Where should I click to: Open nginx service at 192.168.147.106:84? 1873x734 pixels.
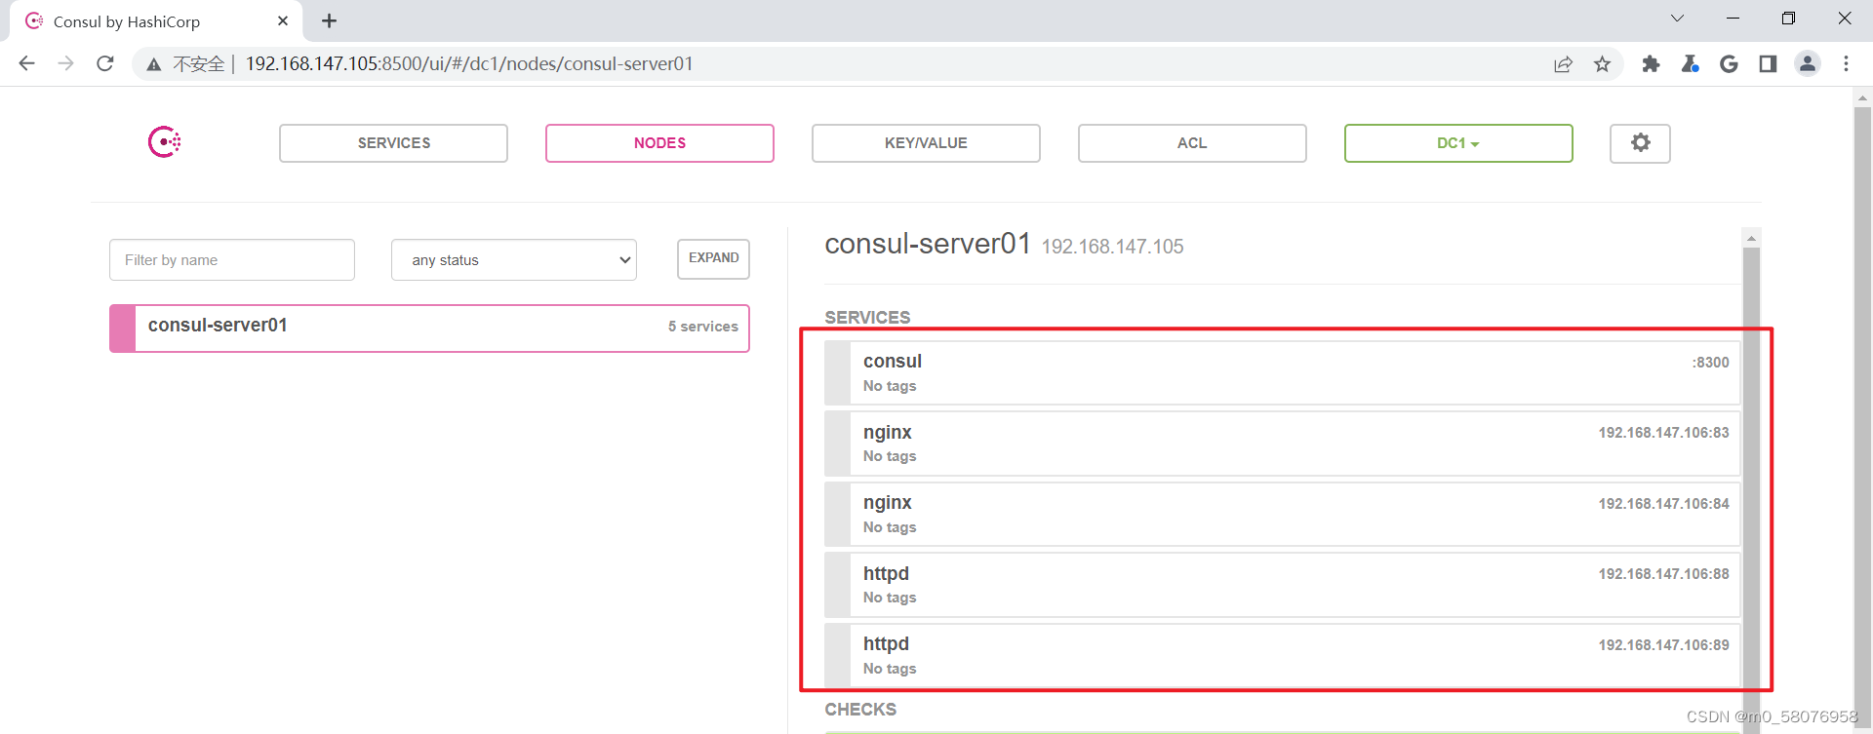pos(1283,514)
